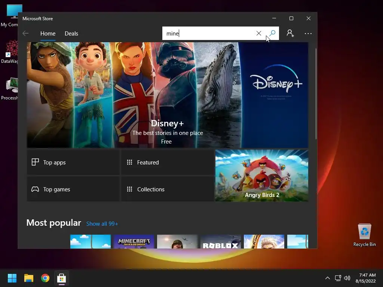383x287 pixels.
Task: Open Featured category
Action: [x=168, y=162]
